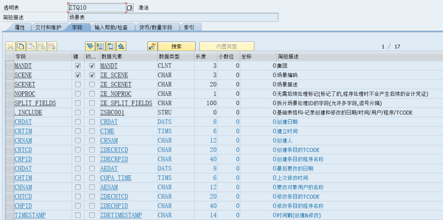Select the row selector for SPLIT_FIELDS
Viewport: 443px width, 220px height.
(x=10, y=103)
